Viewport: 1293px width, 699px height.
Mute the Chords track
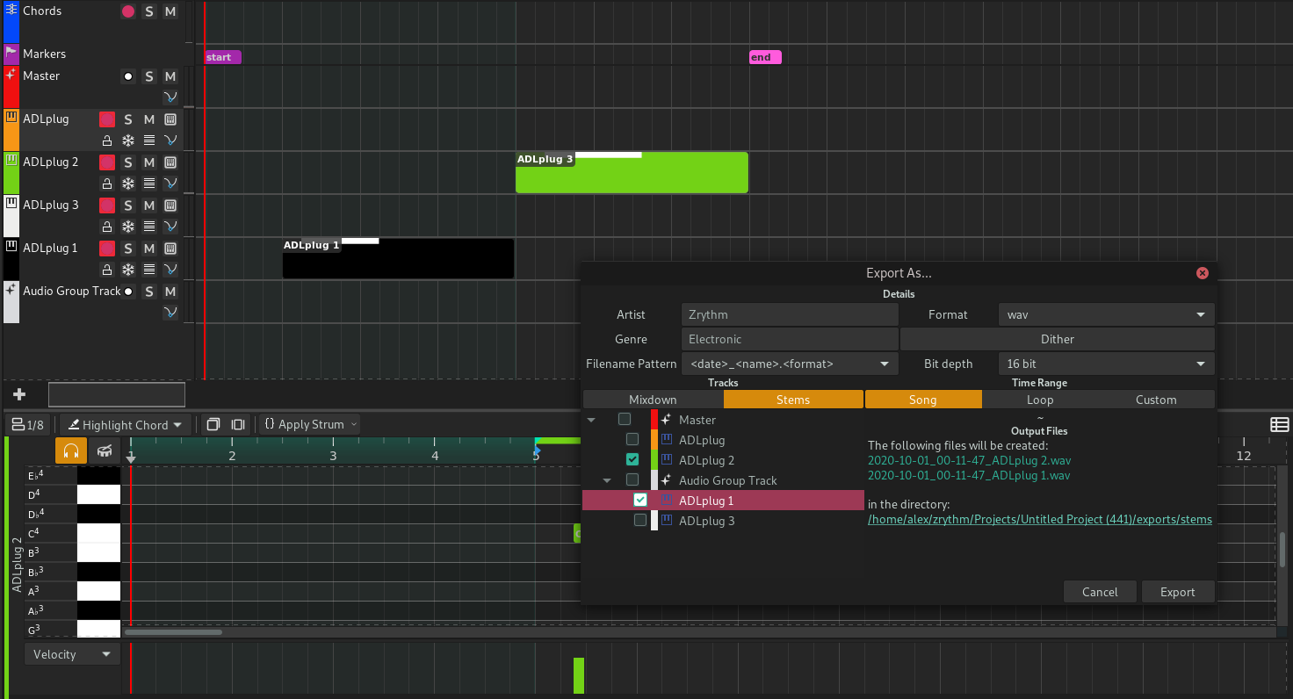(x=170, y=11)
